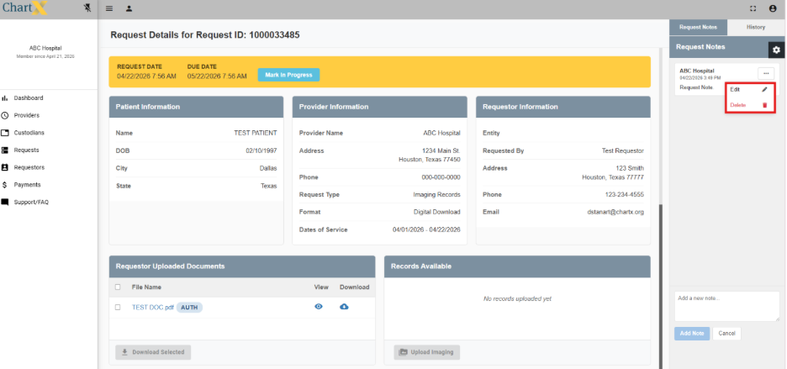This screenshot has height=369, width=787.
Task: Toggle fullscreen mode icon
Action: pyautogui.click(x=753, y=8)
